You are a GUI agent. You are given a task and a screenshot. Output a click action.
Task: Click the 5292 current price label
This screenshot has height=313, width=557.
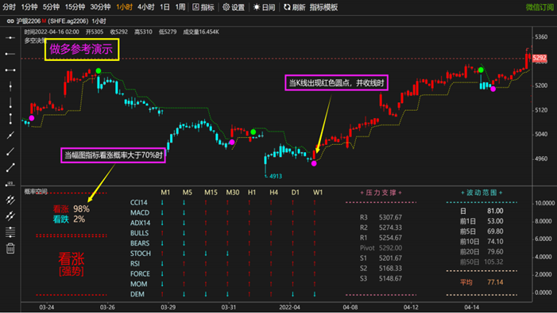click(540, 58)
